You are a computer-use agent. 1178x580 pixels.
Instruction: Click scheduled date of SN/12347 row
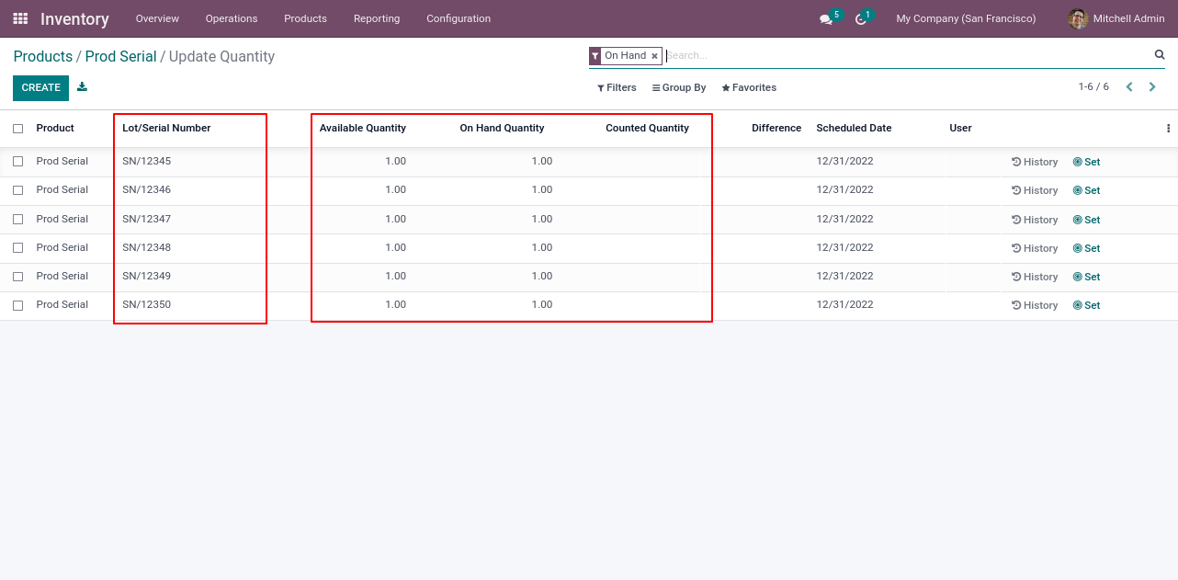pyautogui.click(x=844, y=220)
